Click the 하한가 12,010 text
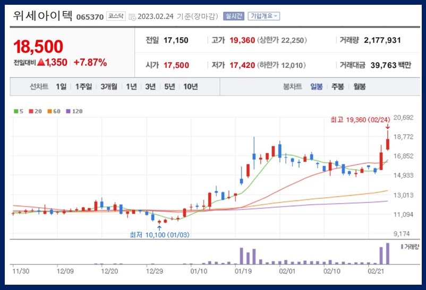 point(282,65)
